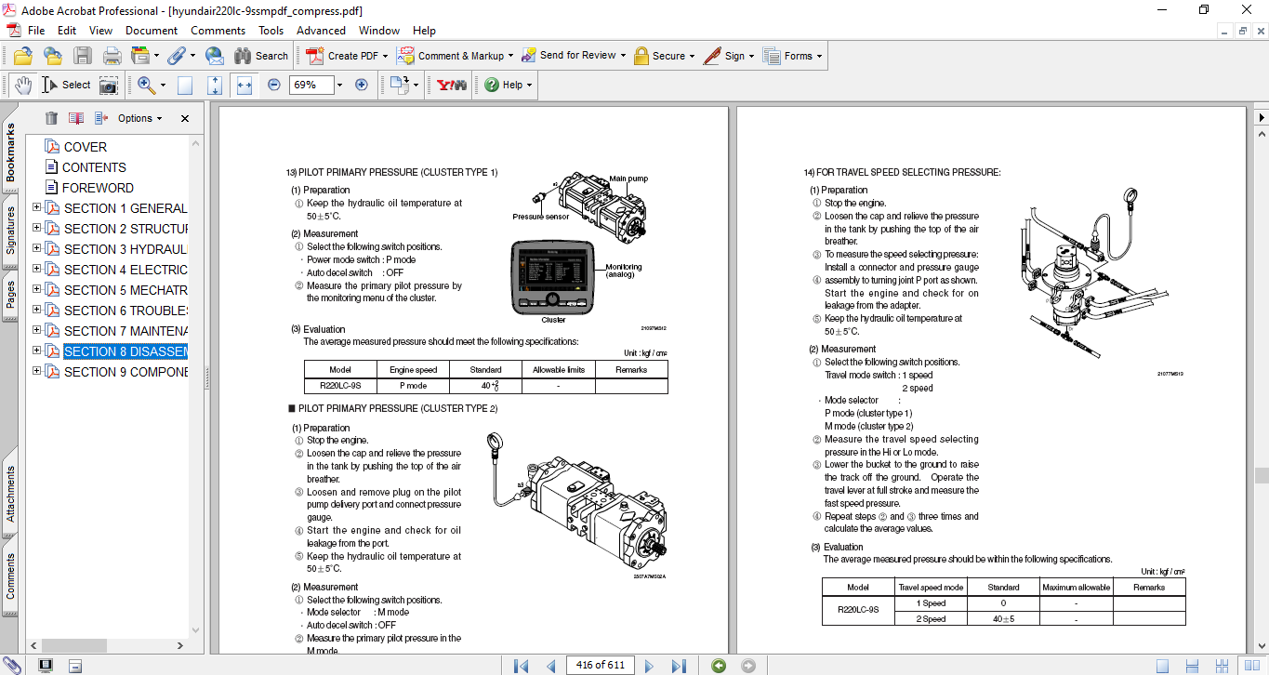Go to the last page button

click(x=679, y=666)
